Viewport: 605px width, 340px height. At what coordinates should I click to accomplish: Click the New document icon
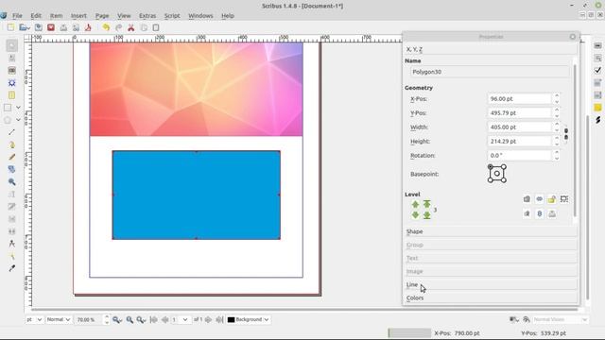pos(10,27)
